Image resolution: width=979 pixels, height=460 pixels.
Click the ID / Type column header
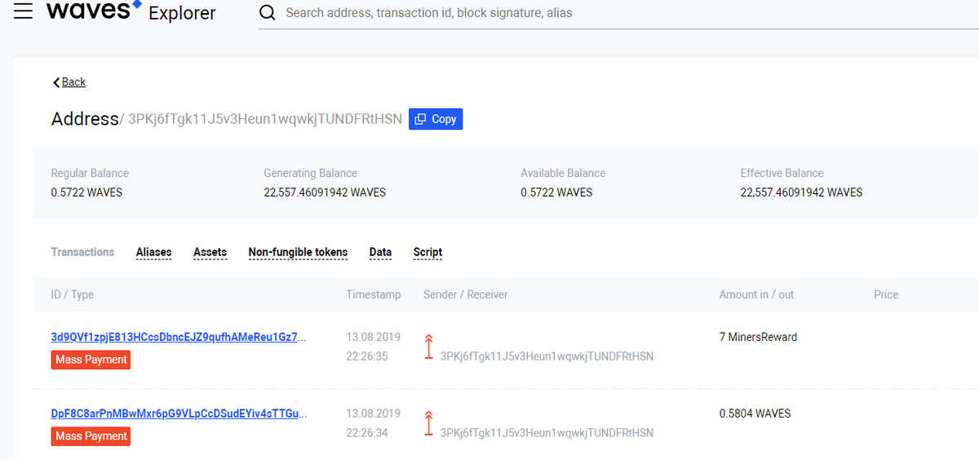(x=73, y=294)
